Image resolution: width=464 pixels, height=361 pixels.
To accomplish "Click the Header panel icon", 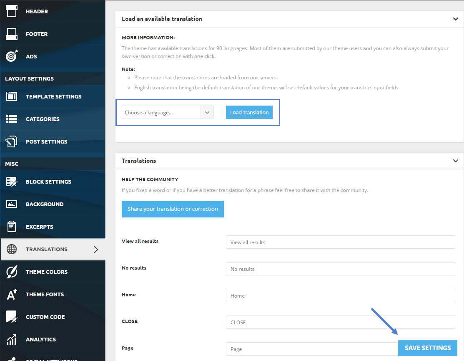I will pos(12,11).
